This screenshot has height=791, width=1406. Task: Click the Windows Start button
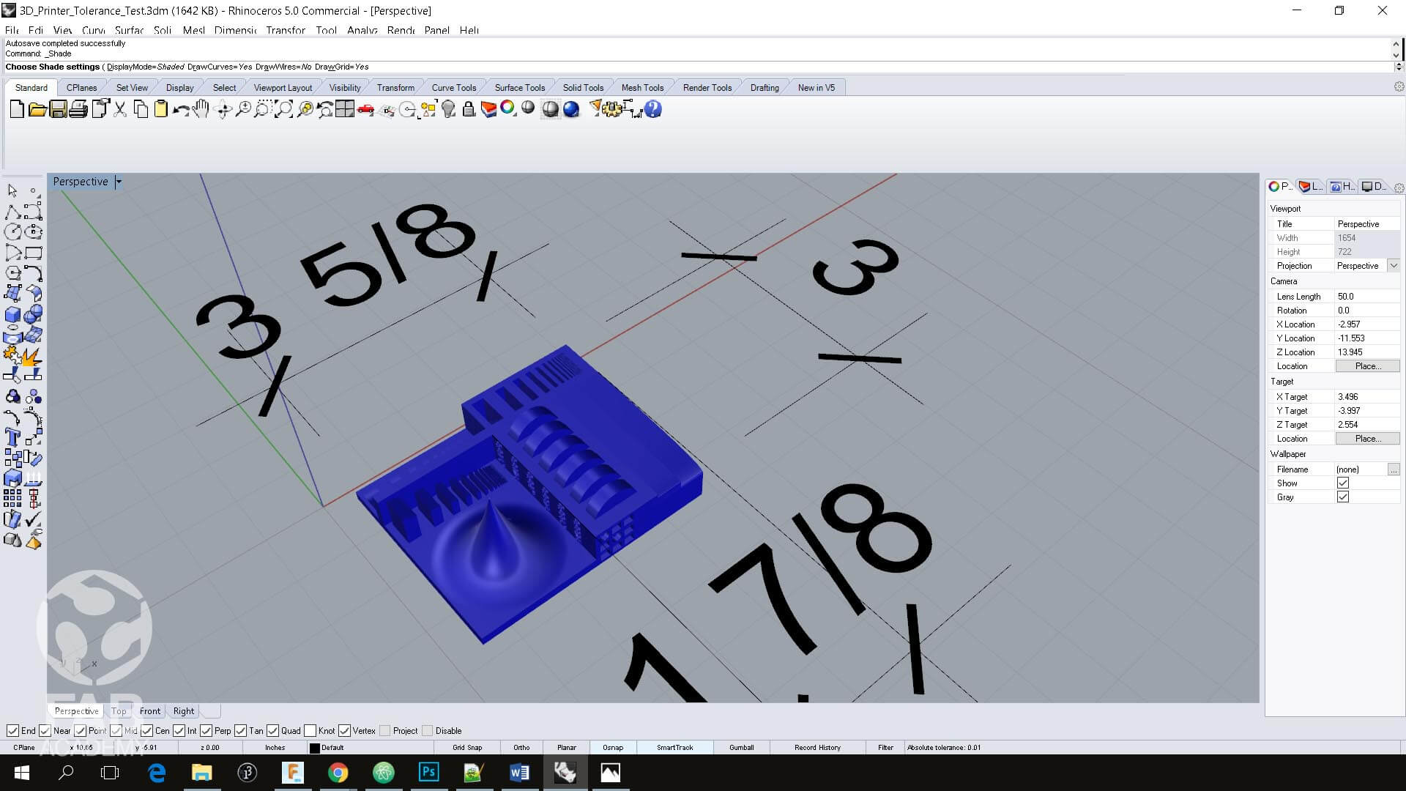click(x=21, y=773)
